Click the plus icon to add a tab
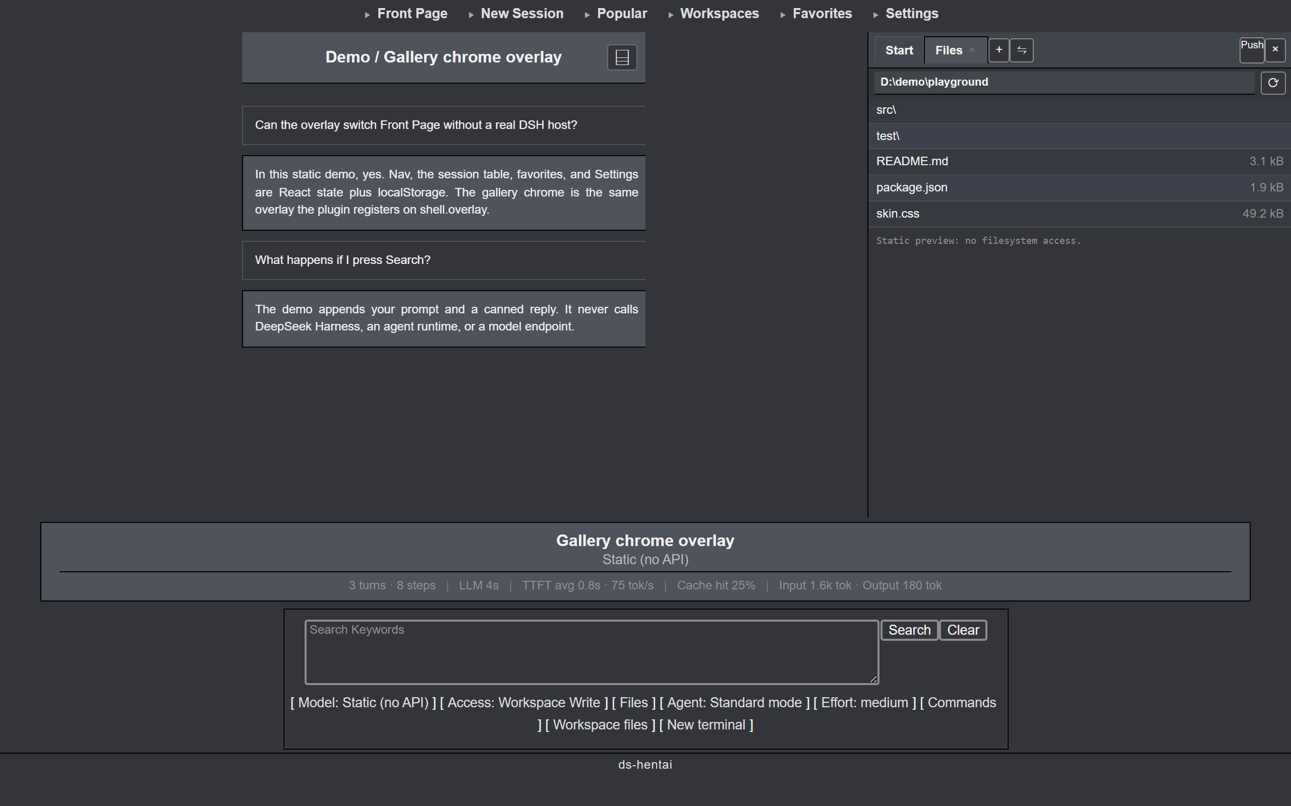Image resolution: width=1291 pixels, height=806 pixels. click(x=999, y=50)
